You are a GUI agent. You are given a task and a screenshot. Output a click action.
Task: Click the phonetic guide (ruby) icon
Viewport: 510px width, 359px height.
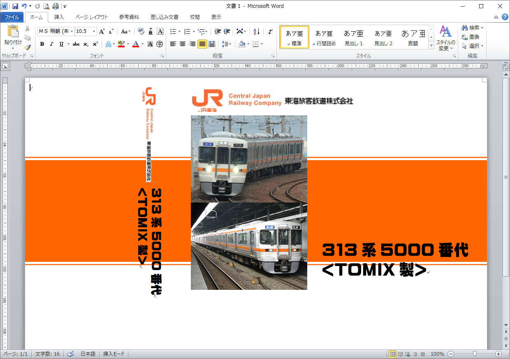coord(151,31)
